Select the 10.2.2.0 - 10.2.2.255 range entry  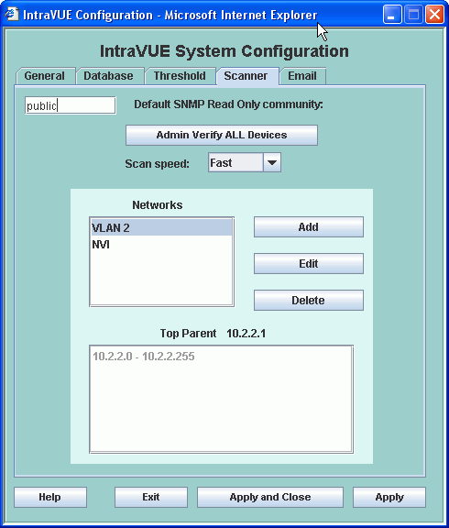(144, 357)
